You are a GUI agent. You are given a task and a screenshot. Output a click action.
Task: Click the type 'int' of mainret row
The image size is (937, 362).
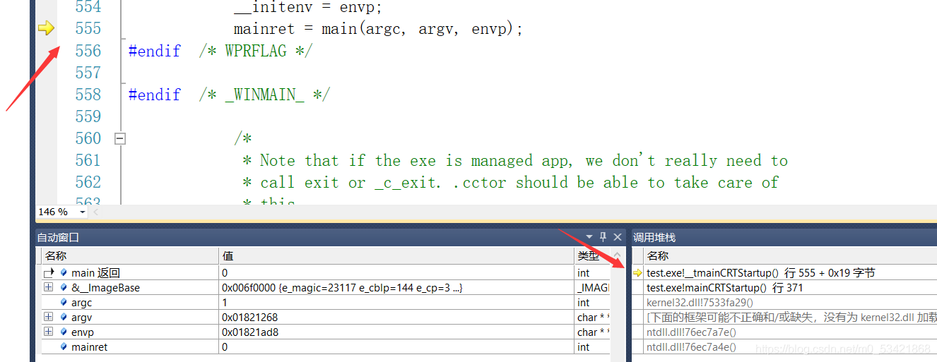click(583, 347)
